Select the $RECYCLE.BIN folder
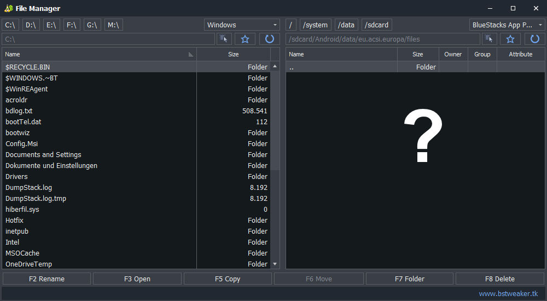 coord(136,67)
